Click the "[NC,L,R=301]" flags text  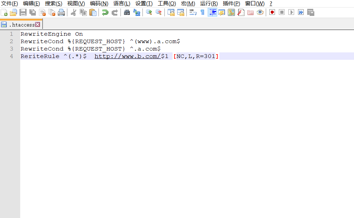coord(196,56)
